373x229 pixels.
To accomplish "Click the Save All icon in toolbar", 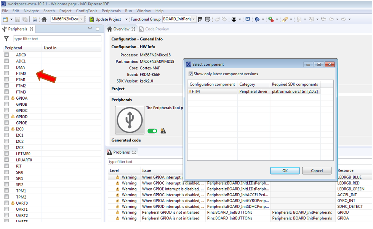I will [x=25, y=19].
